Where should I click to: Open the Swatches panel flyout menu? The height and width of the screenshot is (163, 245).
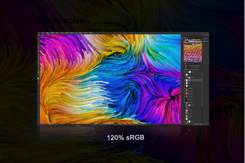[x=203, y=38]
